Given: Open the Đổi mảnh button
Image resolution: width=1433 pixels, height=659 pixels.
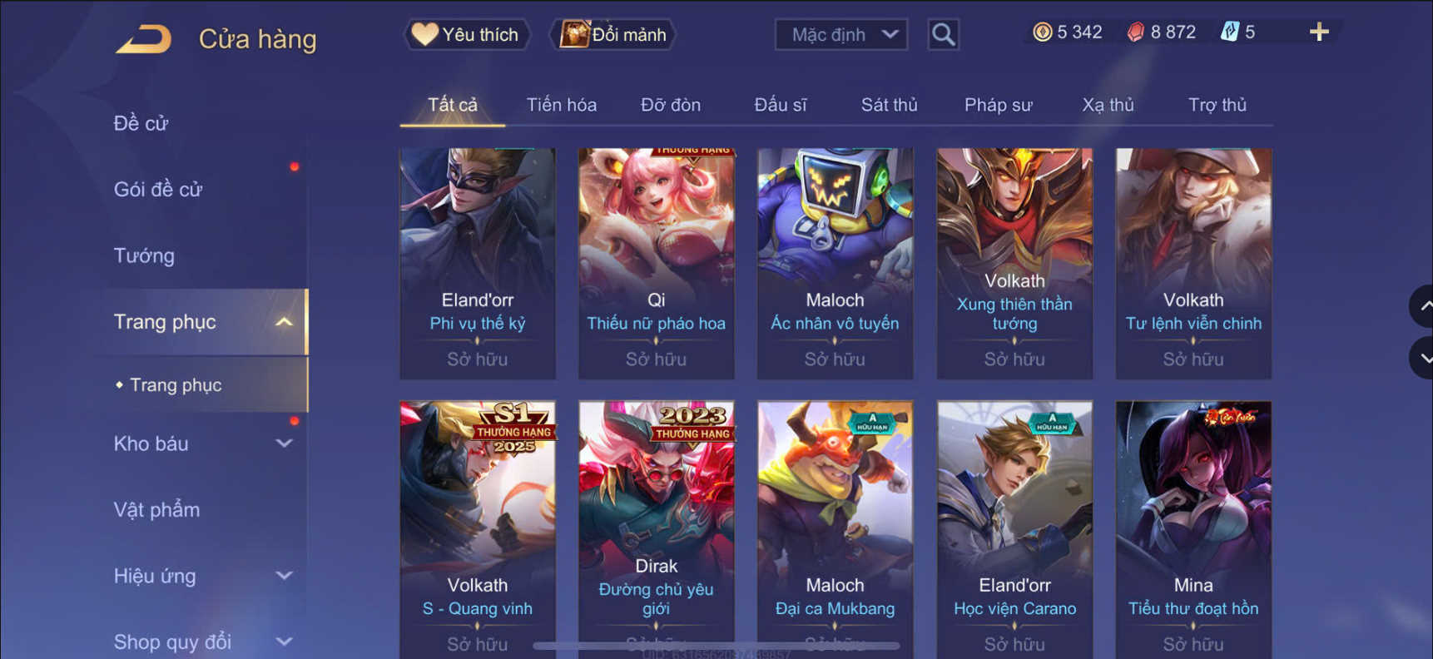Looking at the screenshot, I should (x=613, y=35).
